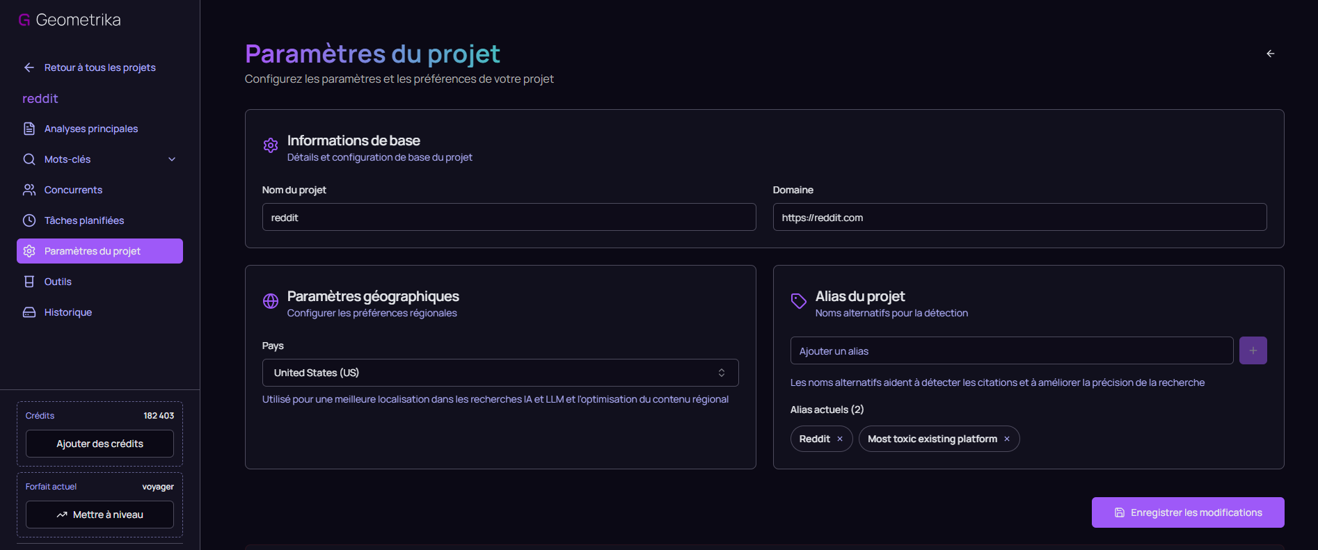Click the Geometrika logo icon
Viewport: 1318px width, 550px height.
pos(24,20)
